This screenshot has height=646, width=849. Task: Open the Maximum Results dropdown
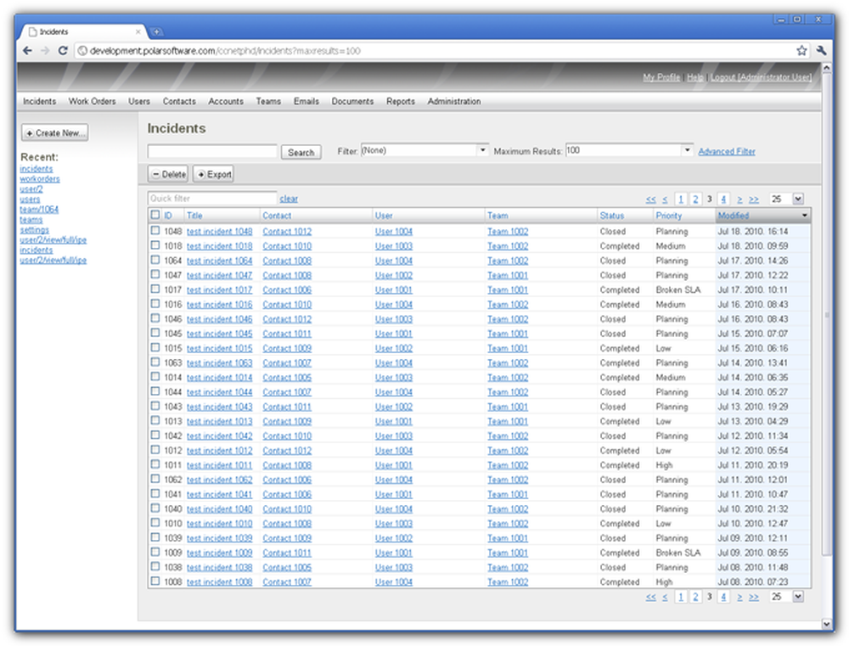tap(686, 150)
